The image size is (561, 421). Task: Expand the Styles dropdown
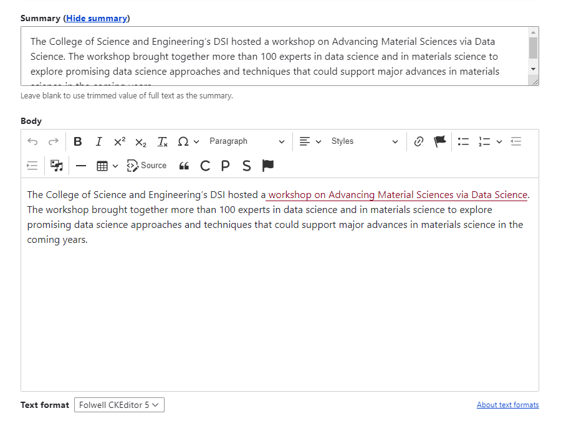pos(365,141)
